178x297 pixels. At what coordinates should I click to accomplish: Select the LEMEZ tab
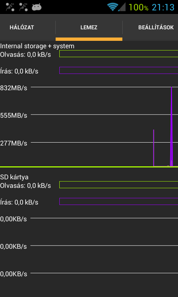(89, 27)
